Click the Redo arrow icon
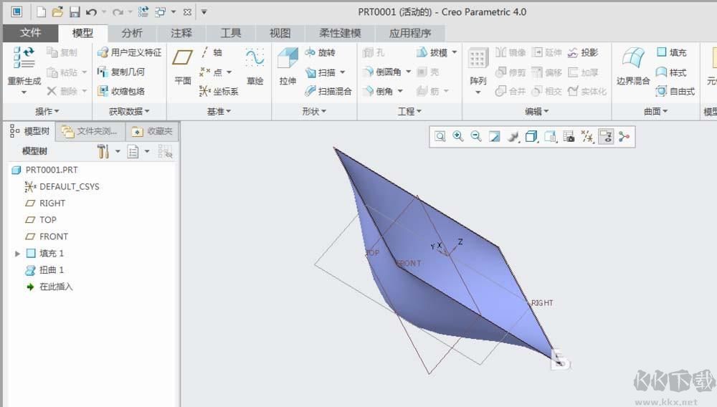Image resolution: width=717 pixels, height=407 pixels. click(x=118, y=12)
